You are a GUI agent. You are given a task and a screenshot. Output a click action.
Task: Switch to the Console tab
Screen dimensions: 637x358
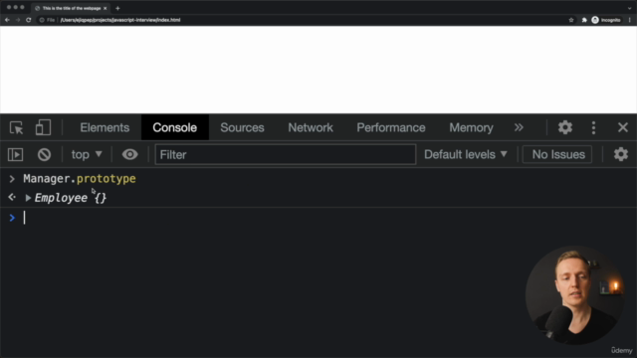(175, 127)
